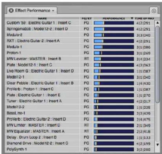Select the PolySynth-1 row
This screenshot has width=162, height=154.
(80, 149)
